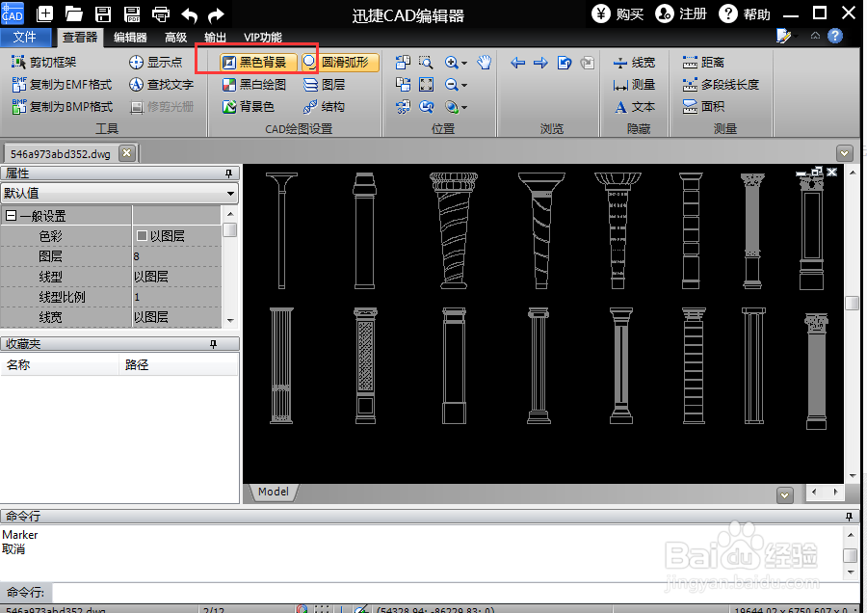Click the print icon in title bar

[x=160, y=14]
